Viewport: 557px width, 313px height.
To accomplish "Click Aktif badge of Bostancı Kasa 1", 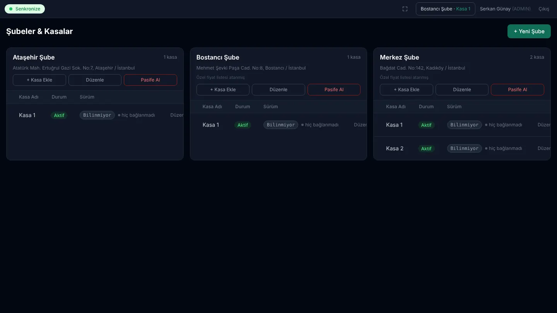I will (x=243, y=125).
